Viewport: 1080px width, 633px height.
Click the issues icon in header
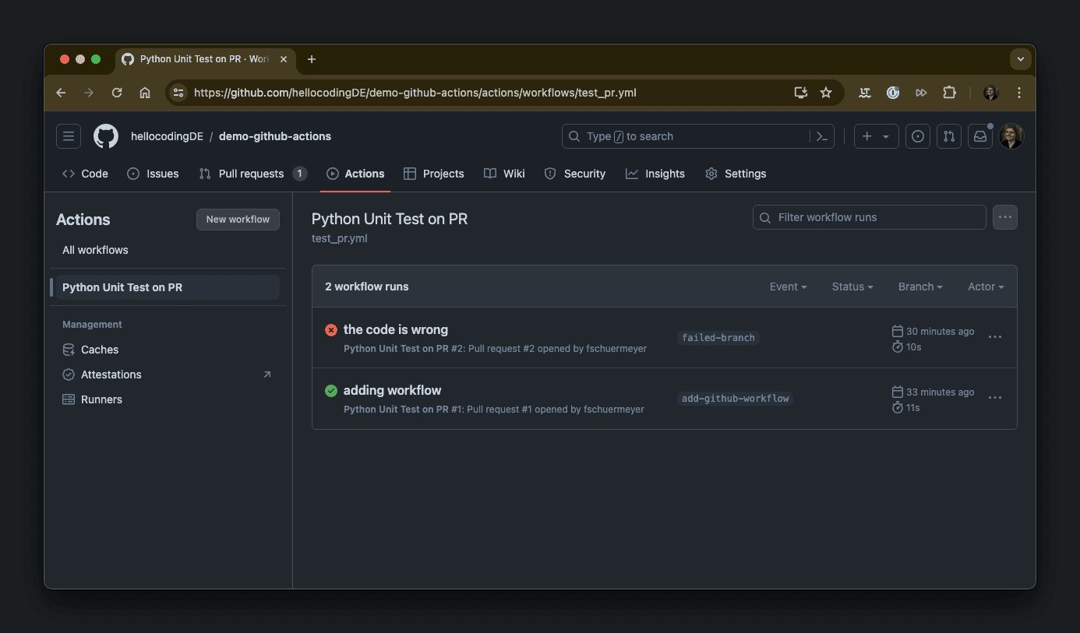918,136
